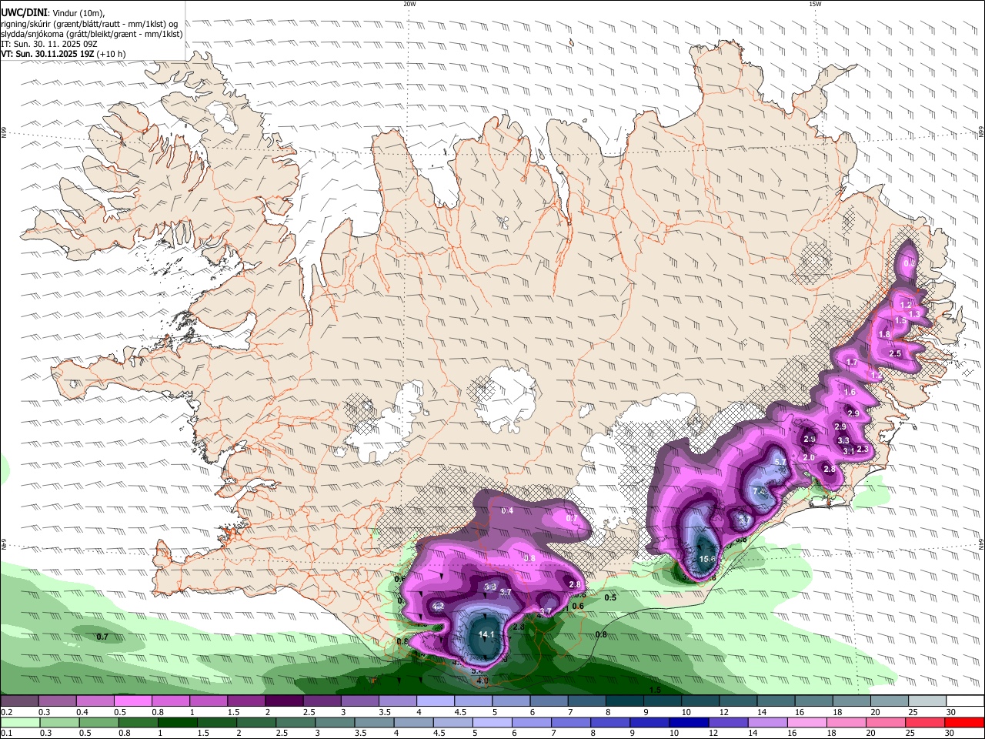985x739 pixels.
Task: Click the 20W longitude label at the top
Action: coord(409,4)
